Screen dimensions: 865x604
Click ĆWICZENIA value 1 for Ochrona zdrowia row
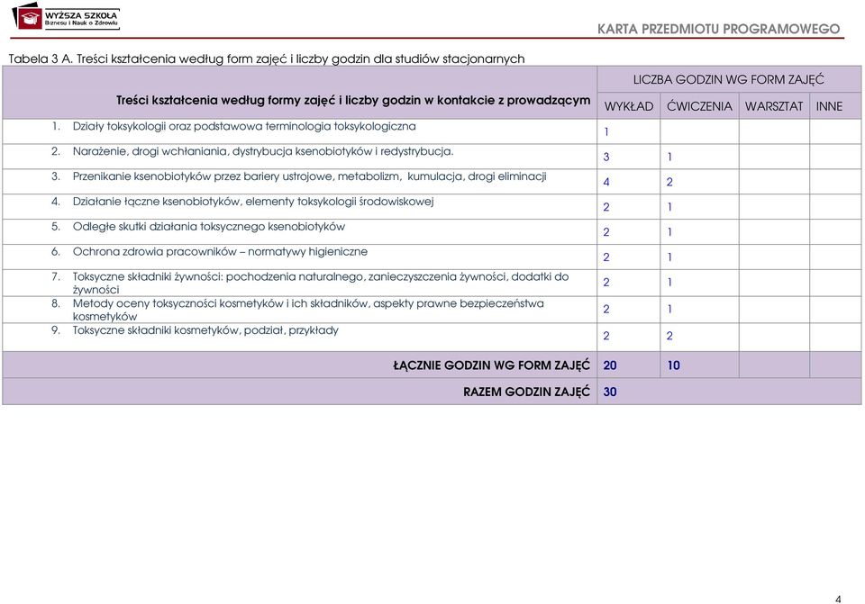point(669,257)
